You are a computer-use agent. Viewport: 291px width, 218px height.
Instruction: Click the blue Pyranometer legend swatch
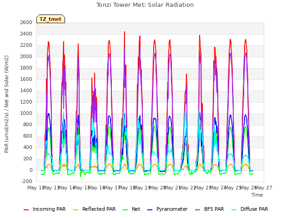coord(150,210)
